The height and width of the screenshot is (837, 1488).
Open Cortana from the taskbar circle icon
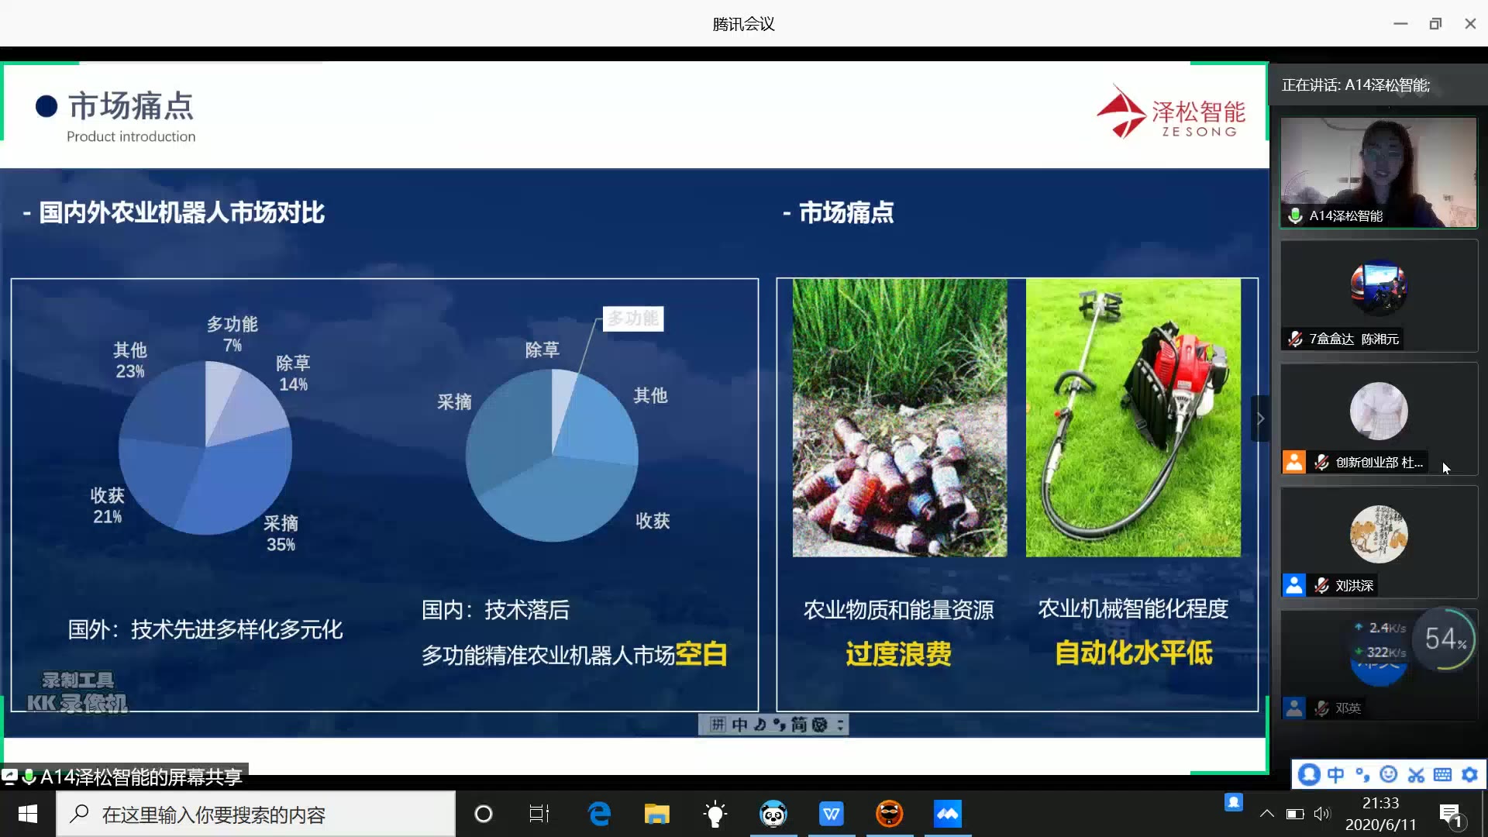click(483, 814)
